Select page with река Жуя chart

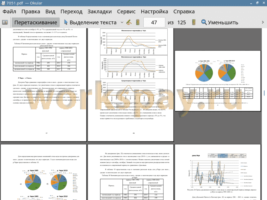218,172
